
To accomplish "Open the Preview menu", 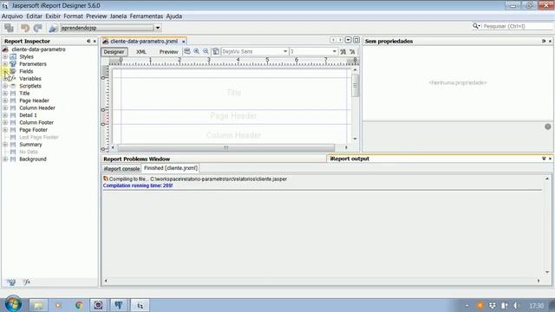I will click(96, 16).
